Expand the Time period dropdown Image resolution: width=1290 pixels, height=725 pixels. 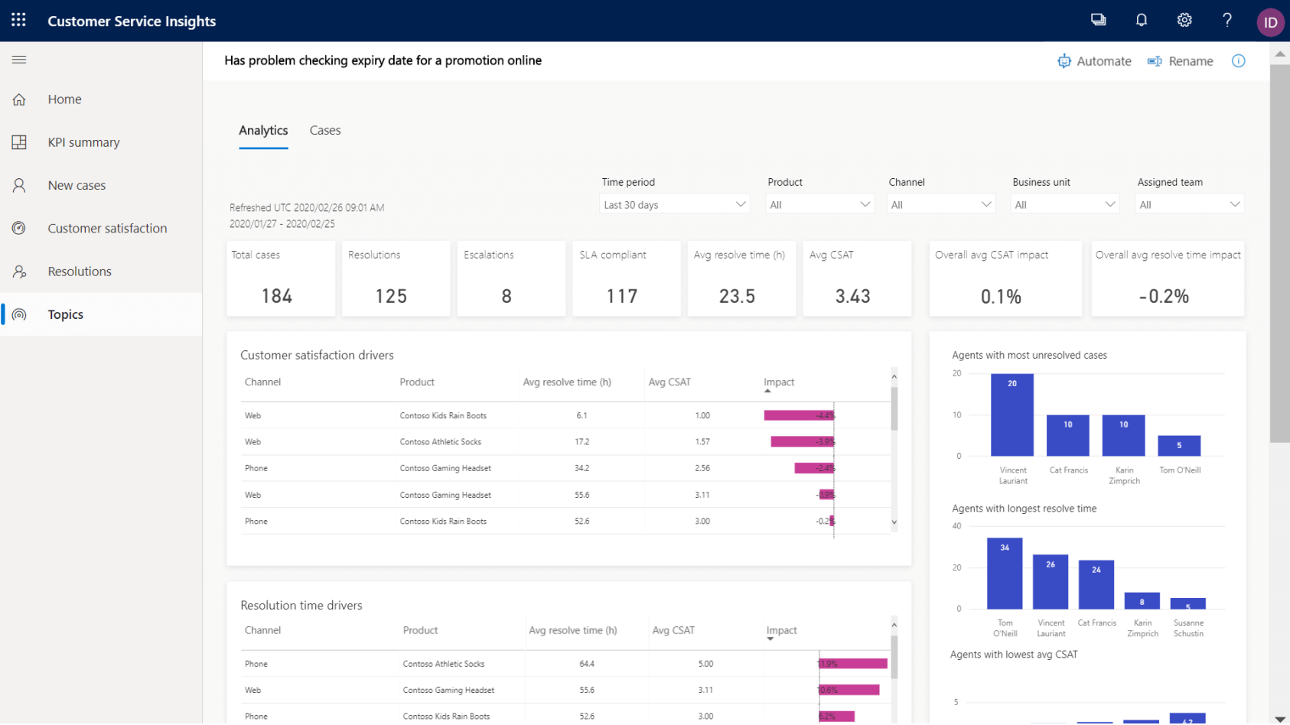[x=673, y=204]
